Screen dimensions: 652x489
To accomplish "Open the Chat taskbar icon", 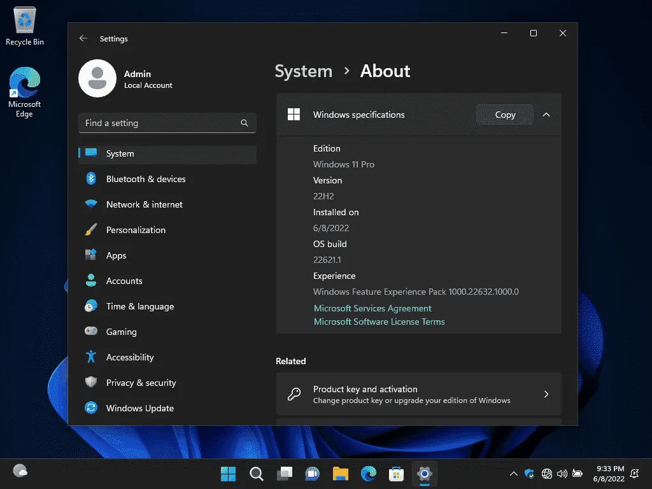I will [x=312, y=474].
